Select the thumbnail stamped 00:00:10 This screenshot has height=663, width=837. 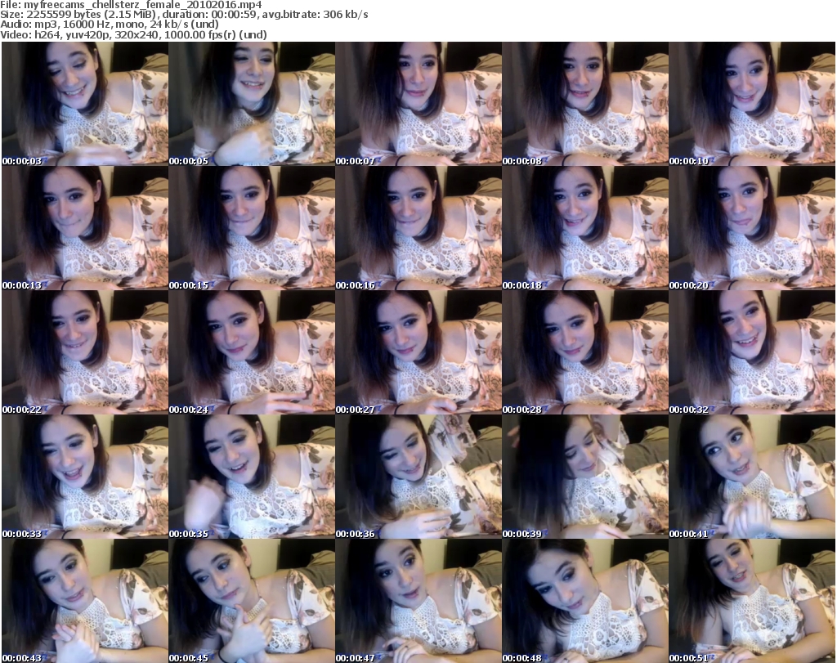[752, 104]
